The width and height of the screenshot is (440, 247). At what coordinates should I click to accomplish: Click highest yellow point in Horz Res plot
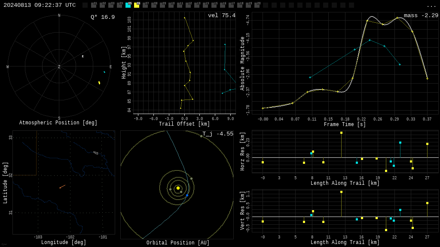pyautogui.click(x=341, y=133)
